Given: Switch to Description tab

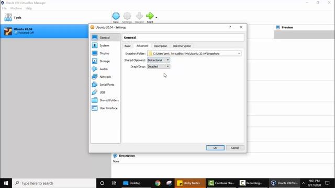Looking at the screenshot, I should click(x=161, y=46).
